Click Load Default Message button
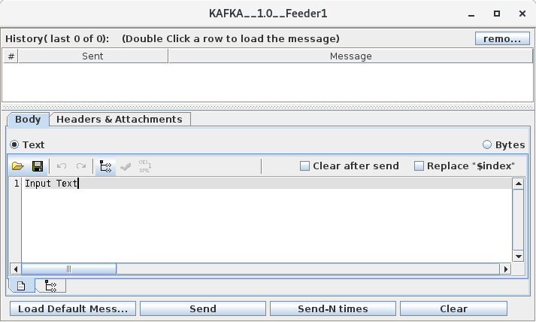 tap(73, 308)
